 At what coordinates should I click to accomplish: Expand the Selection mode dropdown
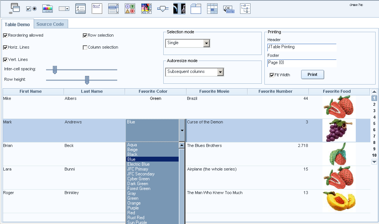206,43
